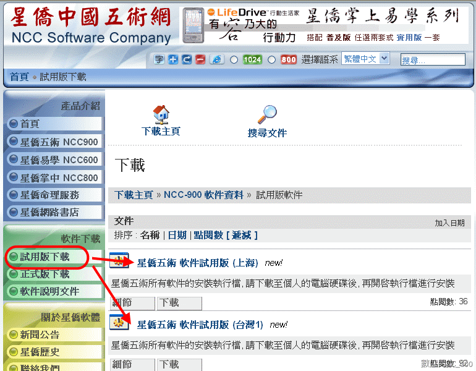Toggle sort order via [ 遞減 ]
This screenshot has height=371, width=476.
pos(242,236)
